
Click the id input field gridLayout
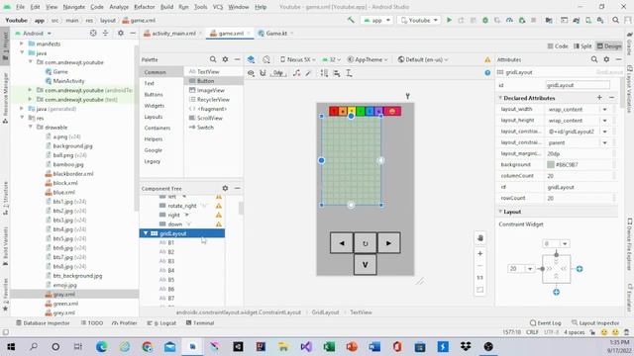coord(578,85)
